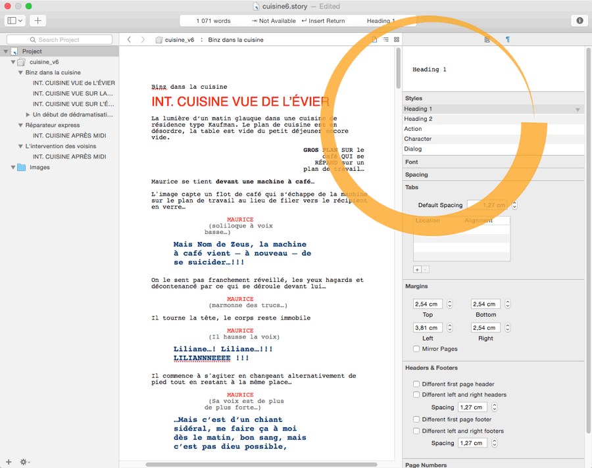The height and width of the screenshot is (468, 592).
Task: Click the inspector panel vertical scrollbar
Action: point(589,240)
